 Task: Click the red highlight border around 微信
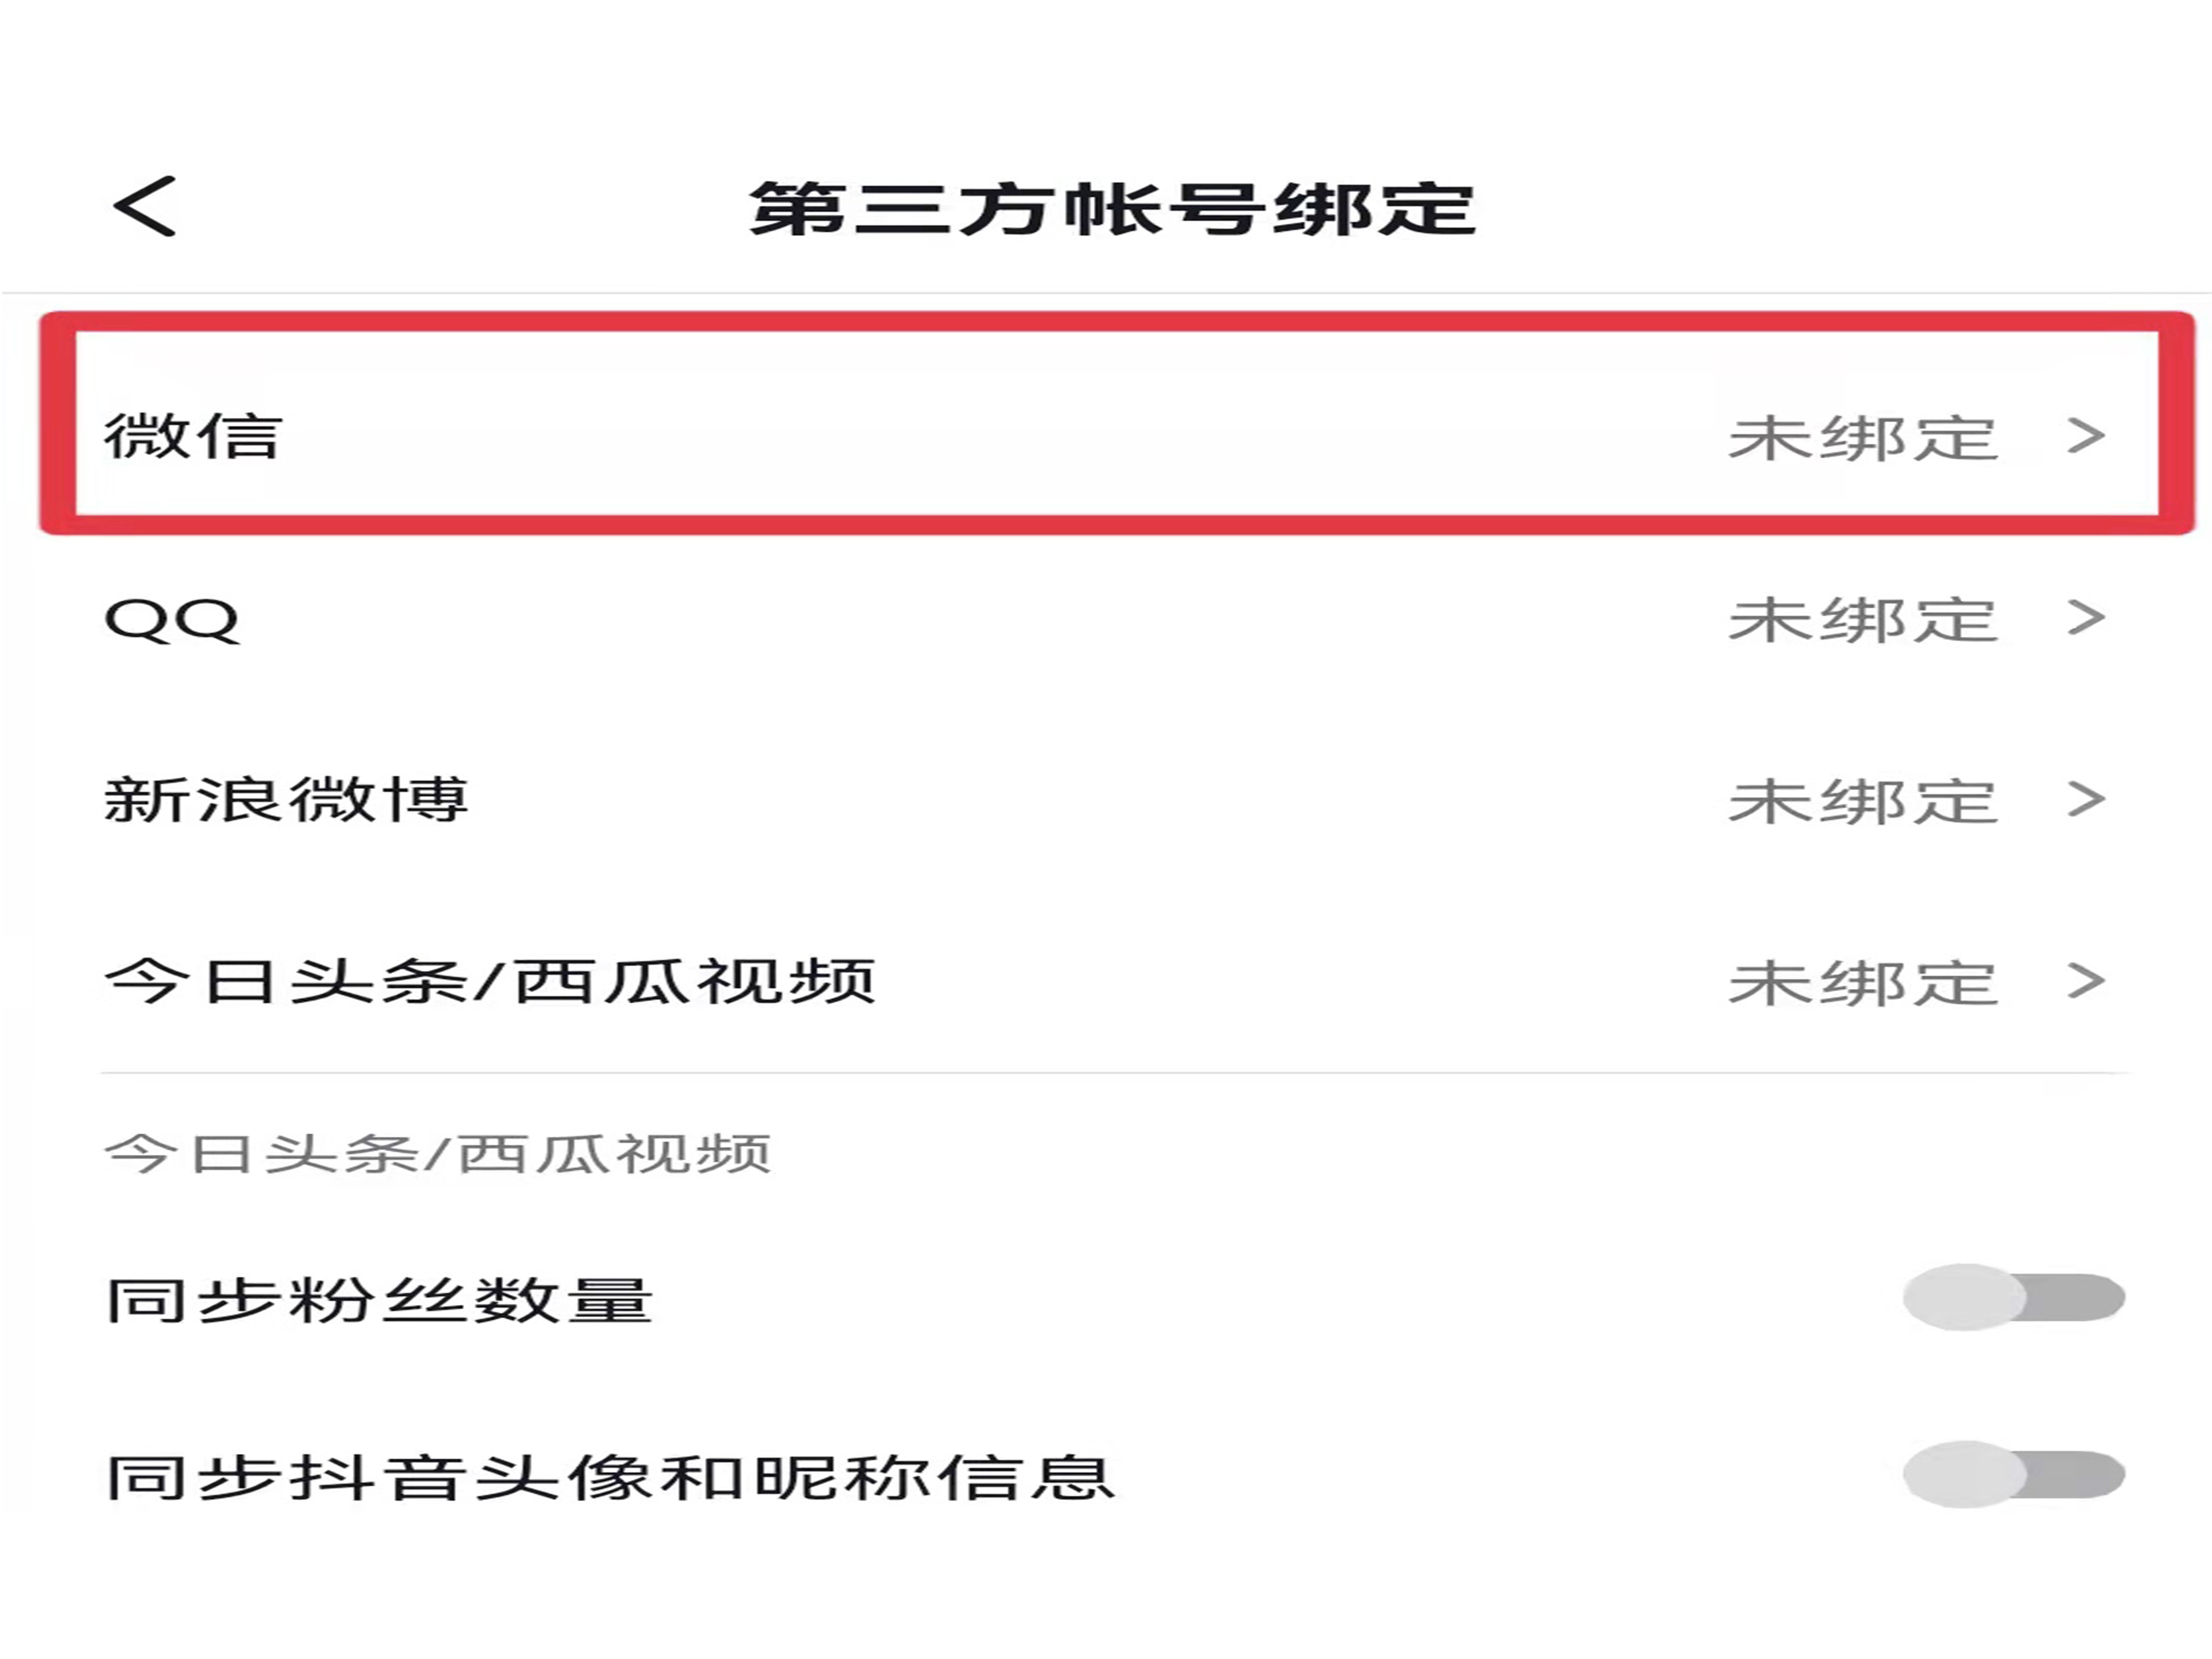(x=1116, y=323)
